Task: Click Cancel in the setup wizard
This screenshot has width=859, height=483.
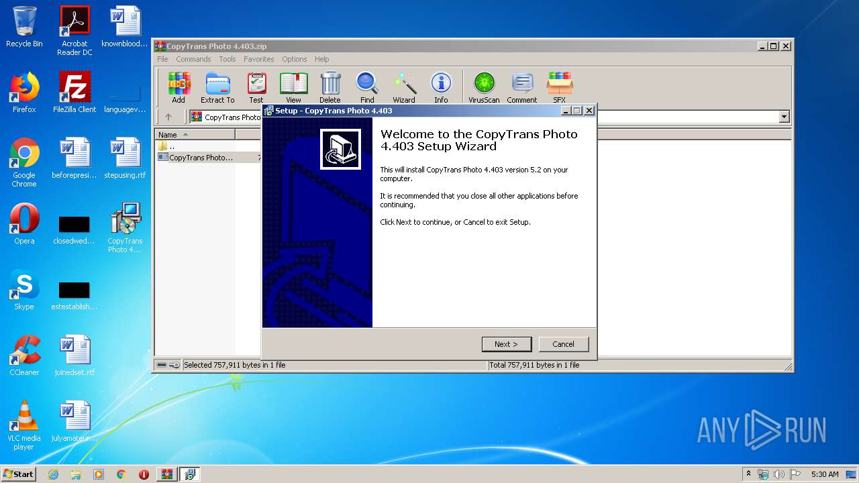Action: click(x=564, y=344)
